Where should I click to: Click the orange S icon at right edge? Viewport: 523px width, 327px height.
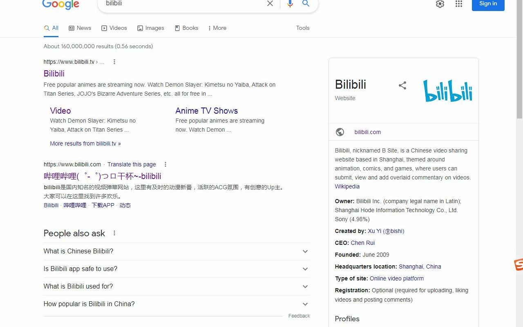click(x=519, y=264)
